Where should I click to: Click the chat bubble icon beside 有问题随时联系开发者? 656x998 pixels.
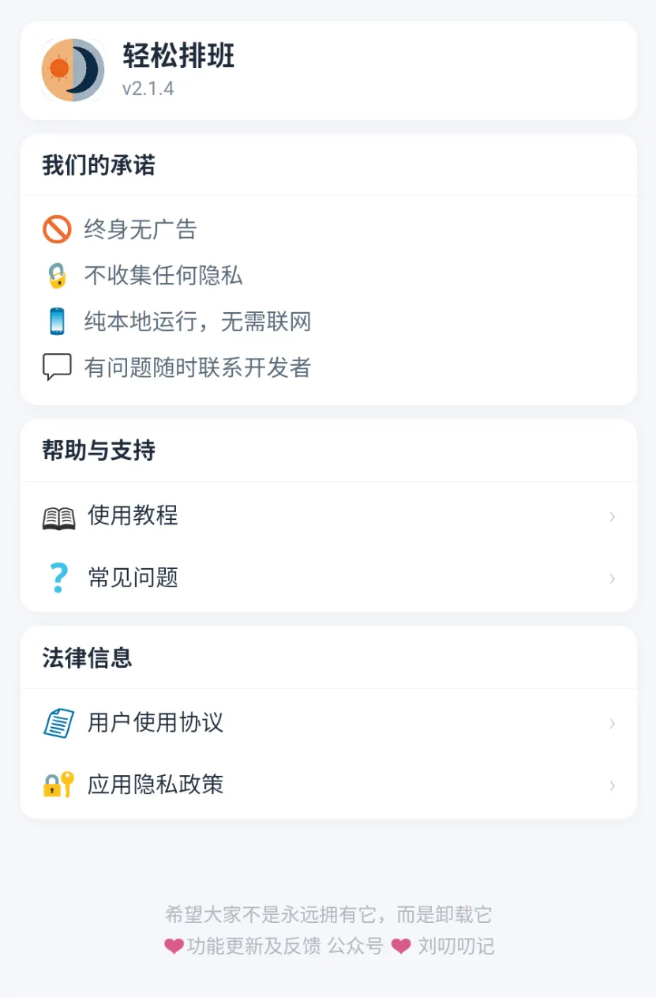[57, 367]
